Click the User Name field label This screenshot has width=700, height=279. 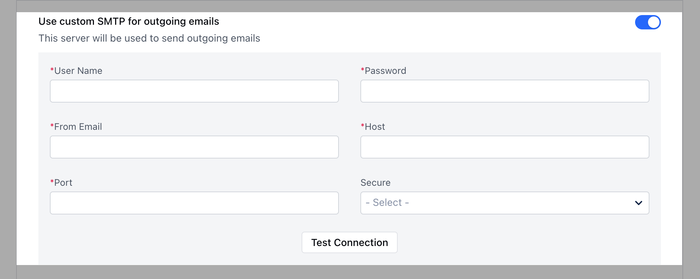coord(77,71)
